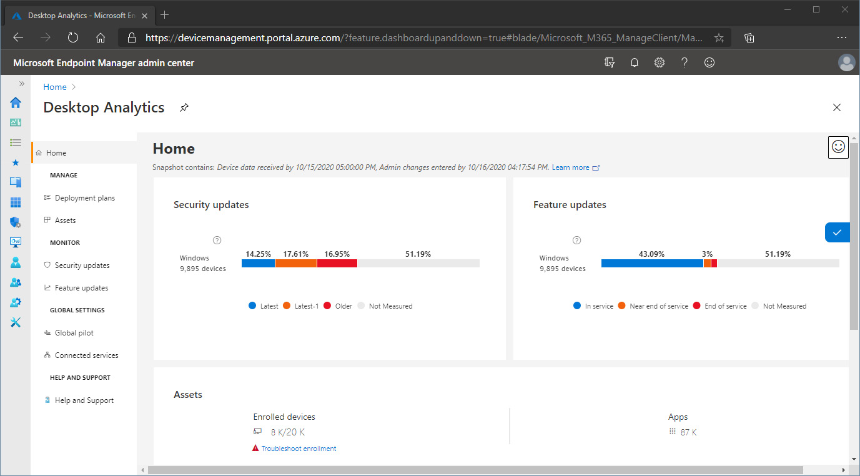Pin Desktop Analytics blade with pushpin icon
This screenshot has height=476, width=860.
point(184,107)
